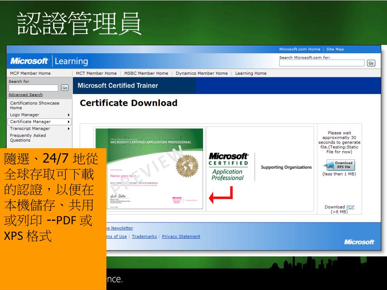Click the Certificate Download heading
Viewport: 387px width, 290px height.
128,103
